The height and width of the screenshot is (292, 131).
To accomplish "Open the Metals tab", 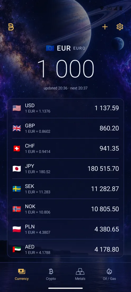I will [x=80, y=274].
